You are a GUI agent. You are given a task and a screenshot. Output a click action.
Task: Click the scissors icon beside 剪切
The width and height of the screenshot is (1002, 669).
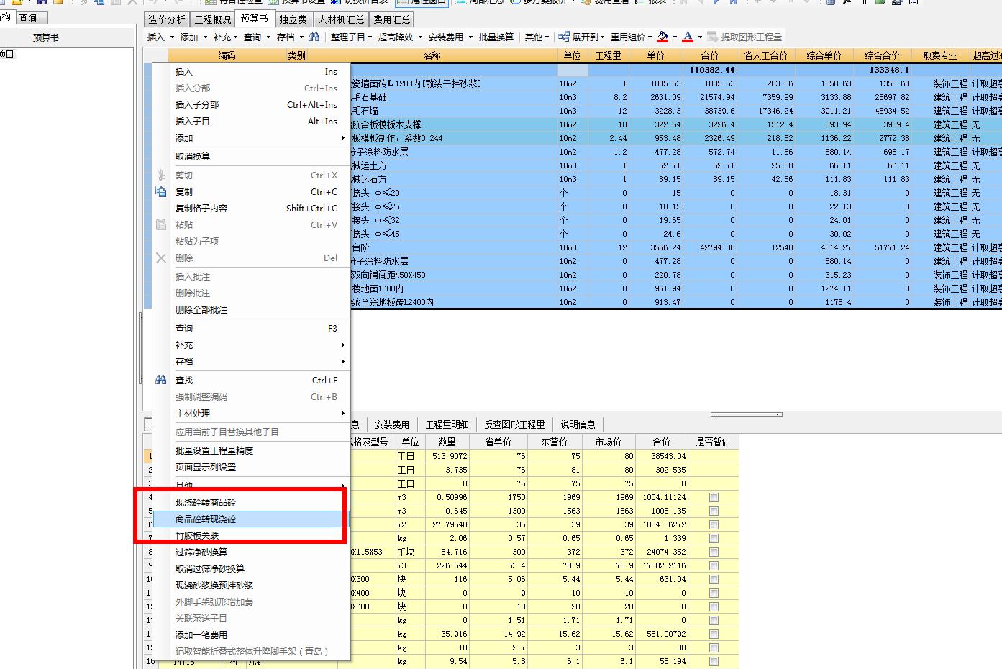pos(161,176)
